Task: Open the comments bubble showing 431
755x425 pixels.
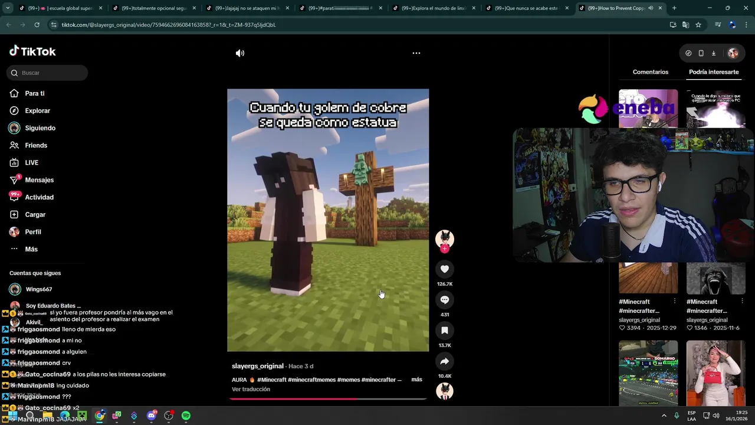Action: 445,300
